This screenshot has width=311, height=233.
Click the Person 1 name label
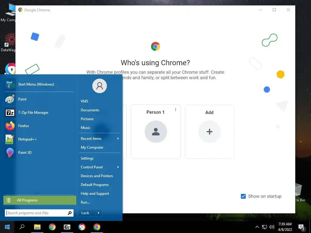155,112
